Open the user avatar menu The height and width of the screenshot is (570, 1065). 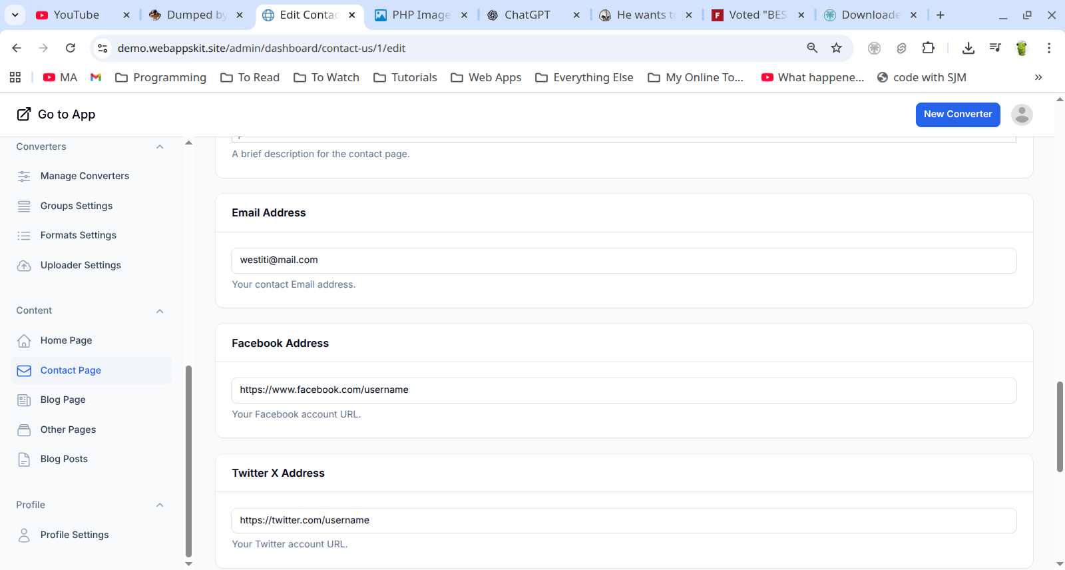[x=1021, y=115]
